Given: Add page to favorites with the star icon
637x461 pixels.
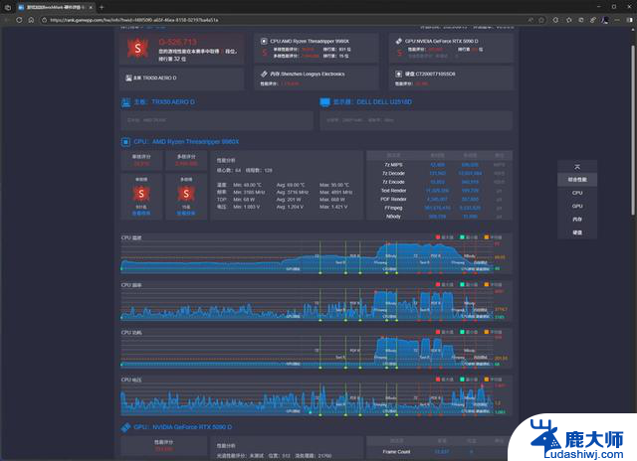Looking at the screenshot, I should point(541,20).
